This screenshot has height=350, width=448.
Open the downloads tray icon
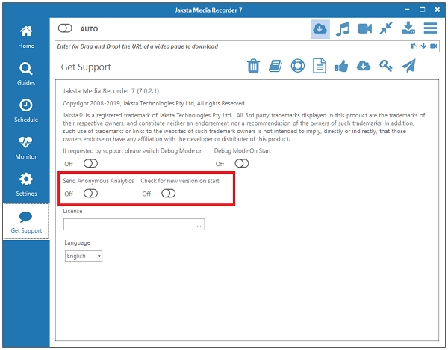coord(408,28)
